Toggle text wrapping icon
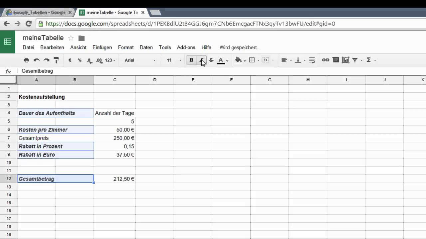The height and width of the screenshot is (239, 426). (x=312, y=60)
